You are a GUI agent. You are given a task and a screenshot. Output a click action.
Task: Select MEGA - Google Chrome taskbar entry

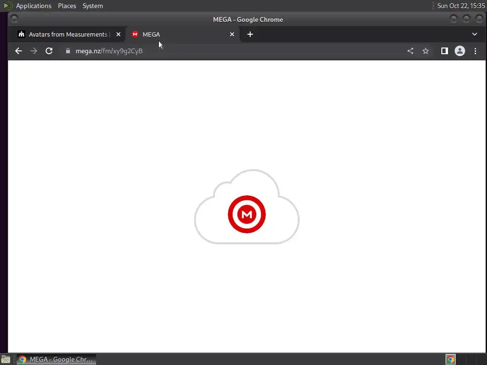point(56,359)
